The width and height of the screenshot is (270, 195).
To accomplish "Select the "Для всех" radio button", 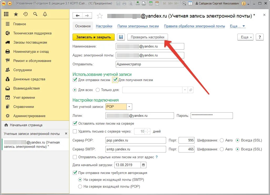I will pos(75,90).
